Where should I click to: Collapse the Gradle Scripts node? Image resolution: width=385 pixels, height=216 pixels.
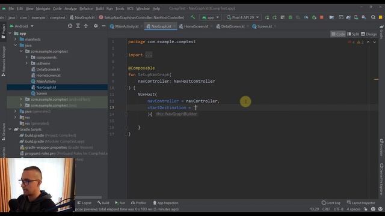tap(10, 130)
